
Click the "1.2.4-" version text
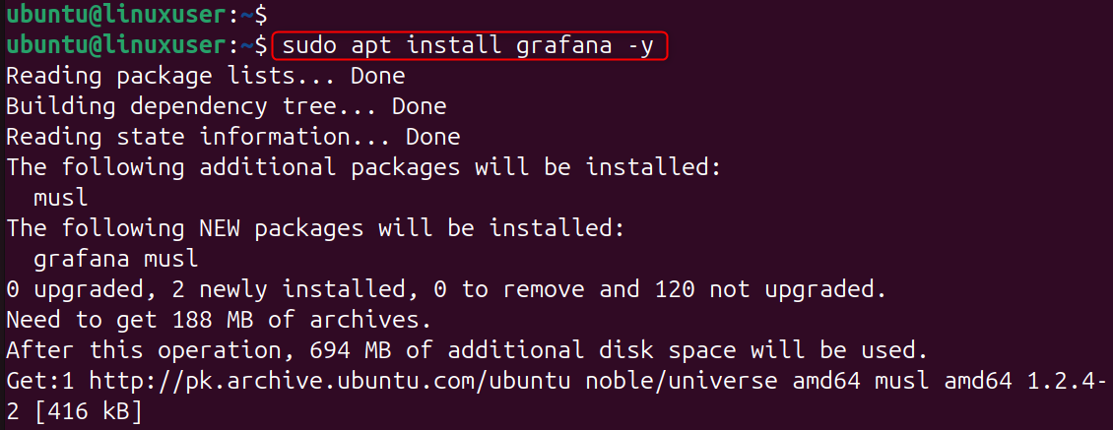pos(1067,380)
